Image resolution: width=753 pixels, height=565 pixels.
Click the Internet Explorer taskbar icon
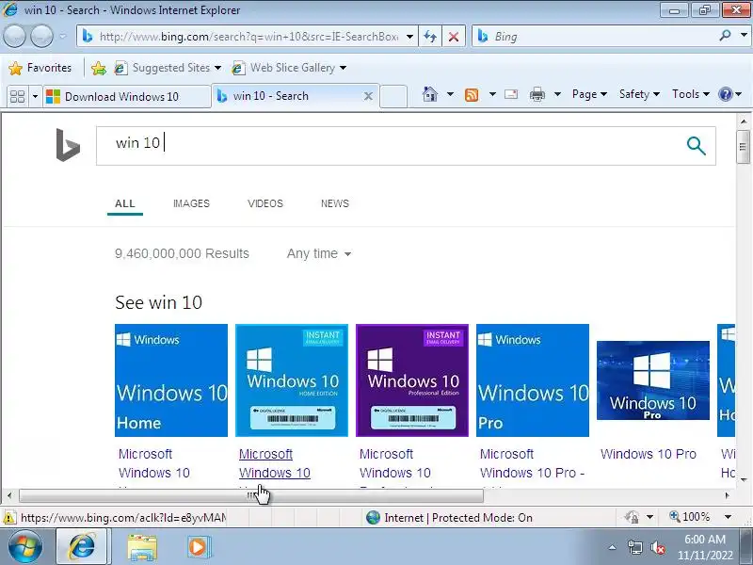click(x=83, y=547)
